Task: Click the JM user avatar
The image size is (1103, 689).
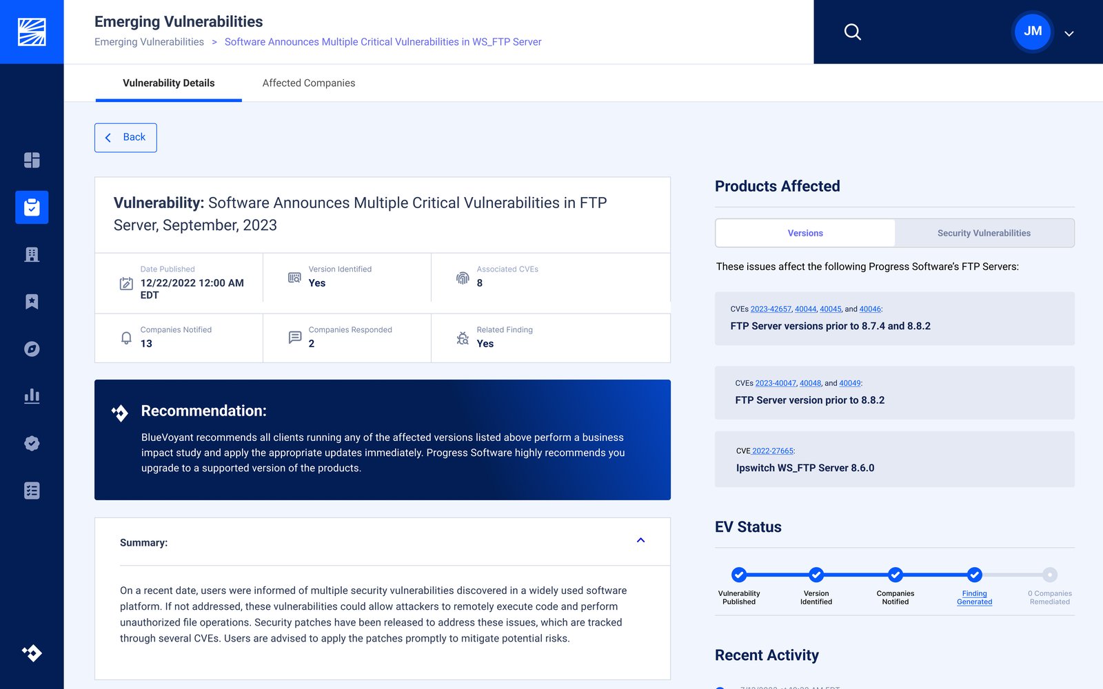Action: click(1033, 31)
